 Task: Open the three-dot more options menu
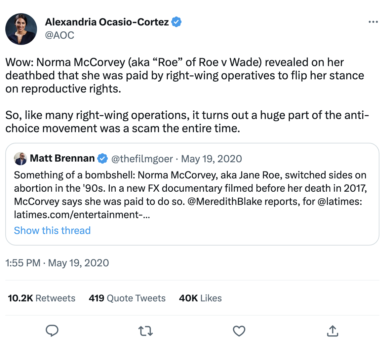pyautogui.click(x=373, y=22)
